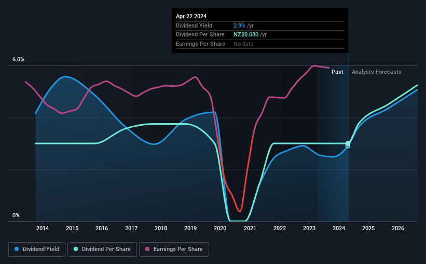Click the blue Dividend Yield legend dot
The image size is (426, 264).
pyautogui.click(x=17, y=249)
